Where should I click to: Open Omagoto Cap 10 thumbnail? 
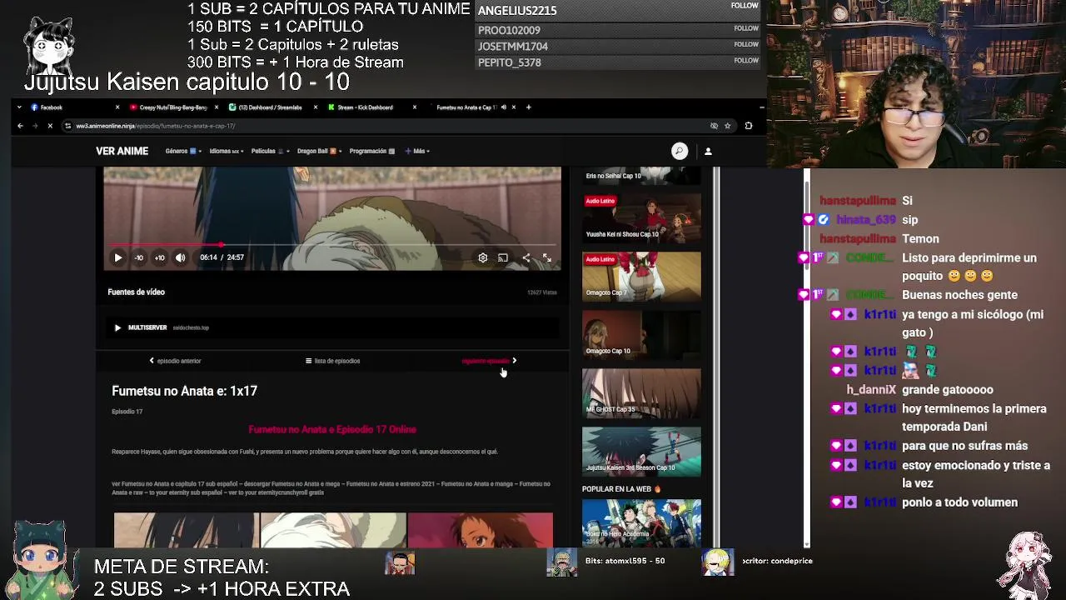point(641,334)
